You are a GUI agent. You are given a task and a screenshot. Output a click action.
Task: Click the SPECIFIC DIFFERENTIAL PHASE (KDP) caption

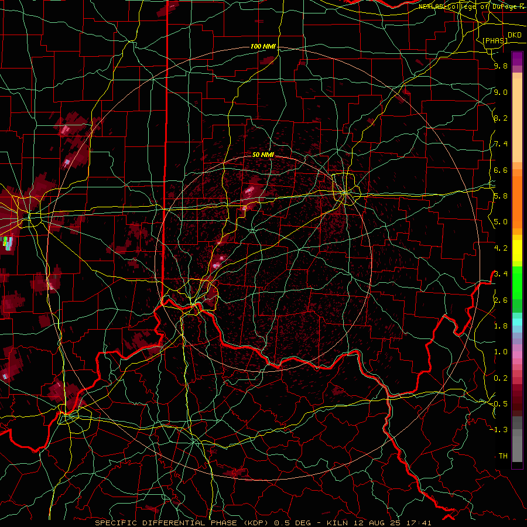[183, 523]
